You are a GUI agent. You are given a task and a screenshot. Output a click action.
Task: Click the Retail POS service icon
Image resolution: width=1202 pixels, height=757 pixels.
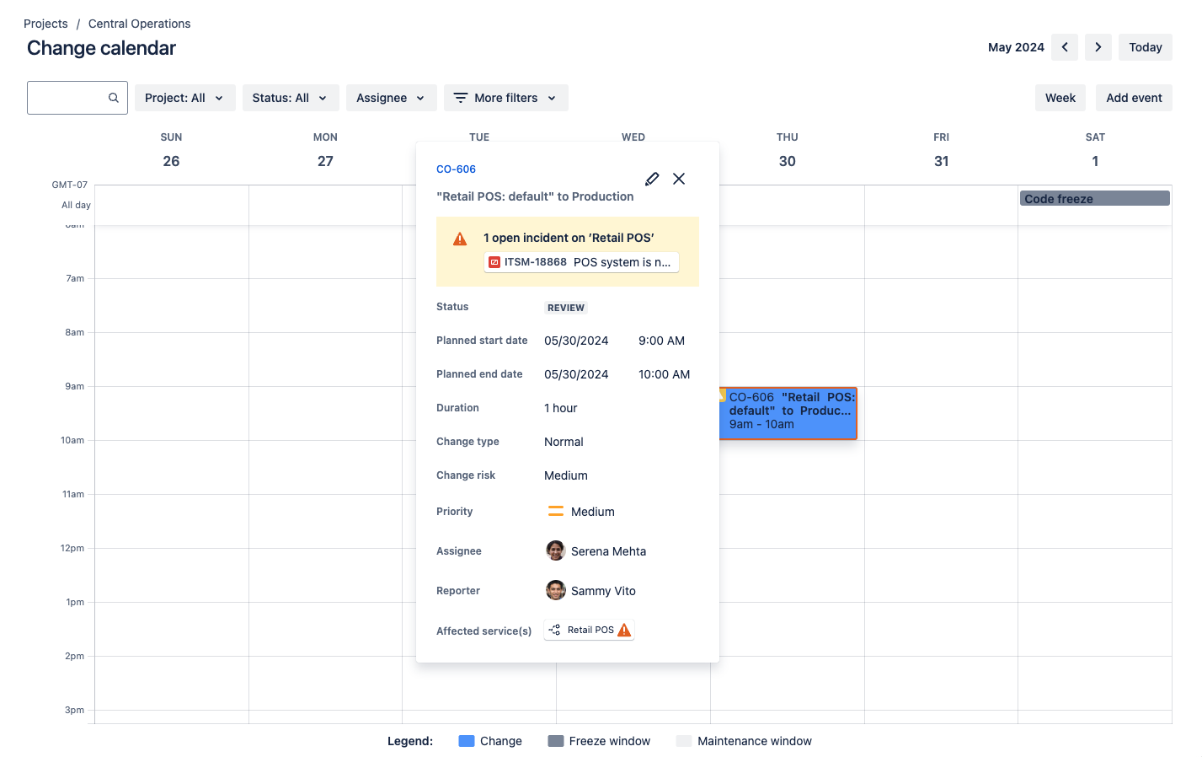click(554, 629)
